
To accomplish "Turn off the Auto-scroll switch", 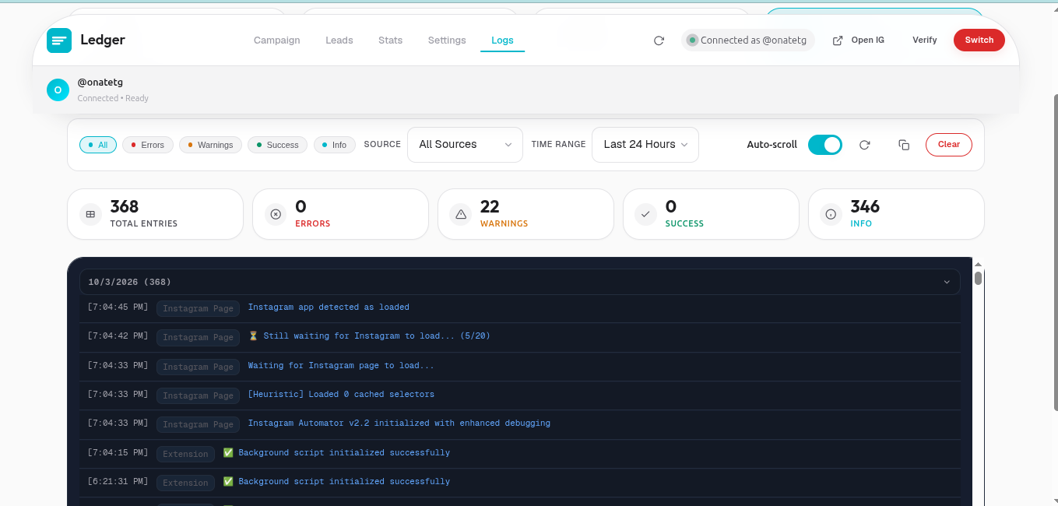I will [x=825, y=145].
